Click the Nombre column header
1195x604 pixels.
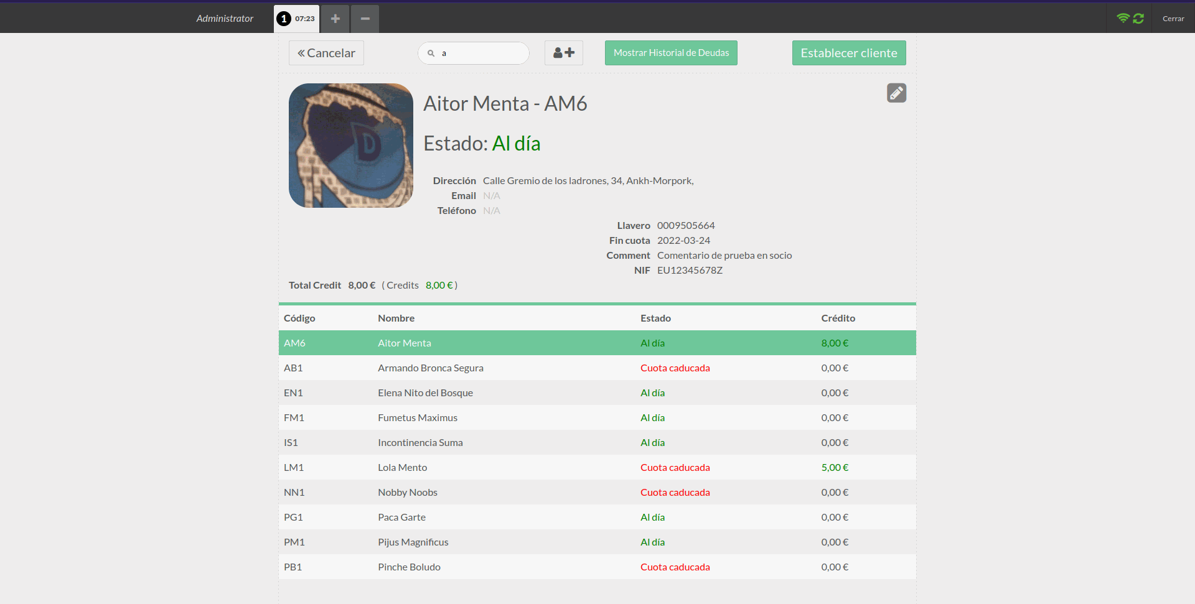pos(396,318)
